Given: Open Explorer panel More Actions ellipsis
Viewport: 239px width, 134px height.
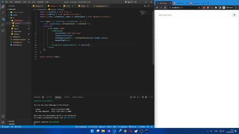Looking at the screenshot, I should coord(28,6).
